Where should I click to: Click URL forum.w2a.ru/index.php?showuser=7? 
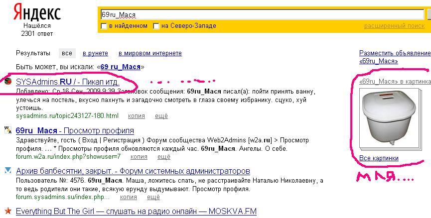point(68,157)
